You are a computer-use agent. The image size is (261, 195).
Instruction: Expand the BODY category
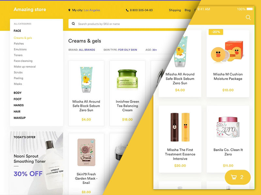point(18,93)
